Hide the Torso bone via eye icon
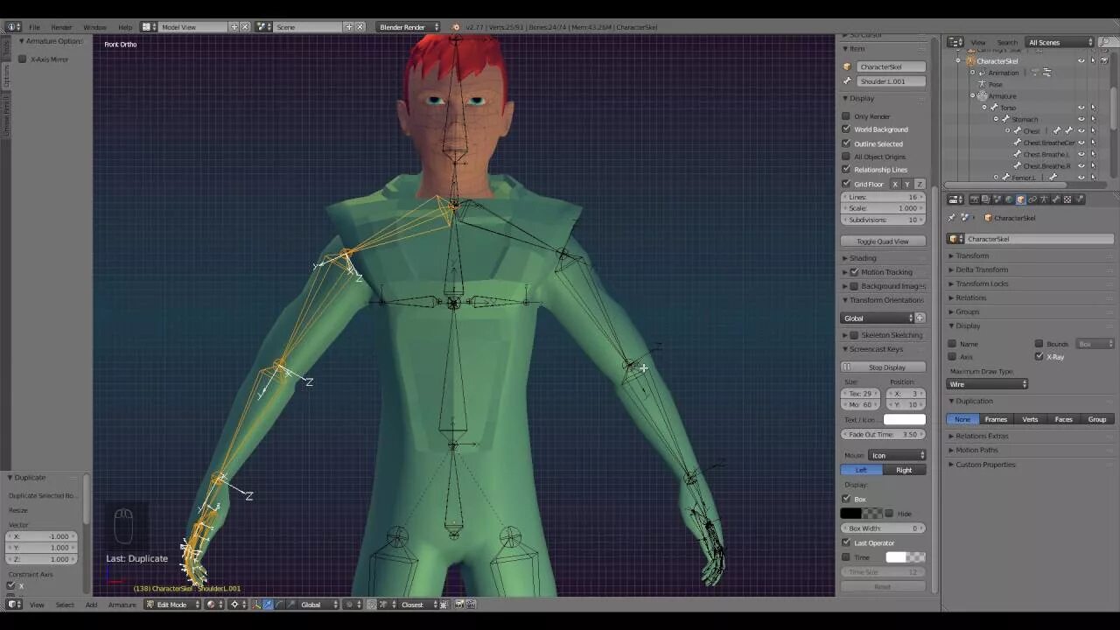The width and height of the screenshot is (1120, 630). point(1081,108)
